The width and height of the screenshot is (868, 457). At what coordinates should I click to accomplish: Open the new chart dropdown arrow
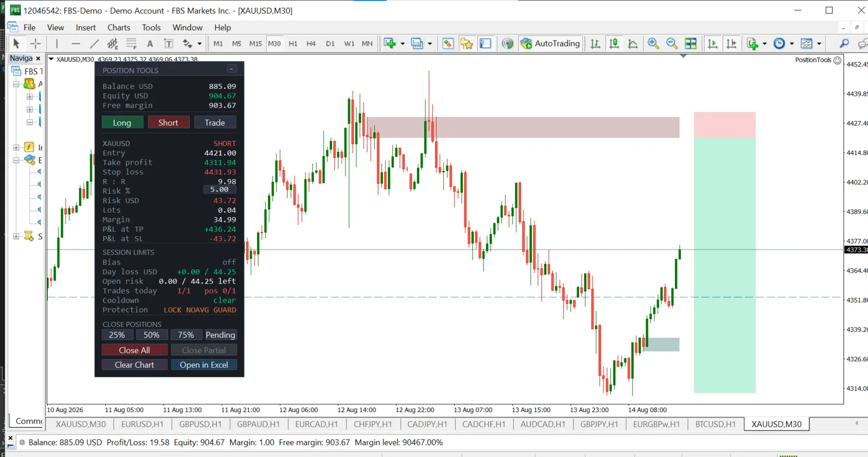(403, 43)
